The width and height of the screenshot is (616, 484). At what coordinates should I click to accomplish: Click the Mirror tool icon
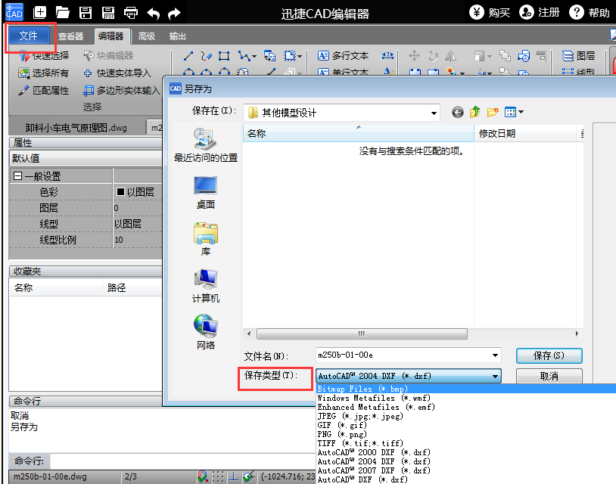tap(450, 56)
